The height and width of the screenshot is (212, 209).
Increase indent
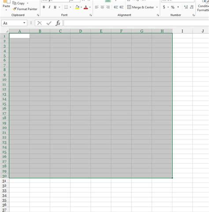(121, 7)
